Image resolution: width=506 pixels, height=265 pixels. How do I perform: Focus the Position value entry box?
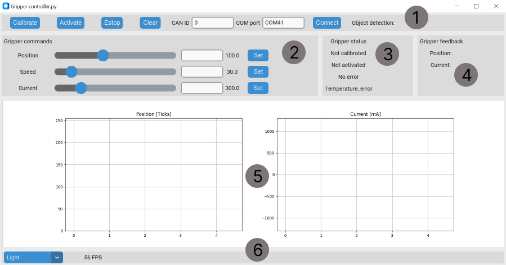(202, 55)
